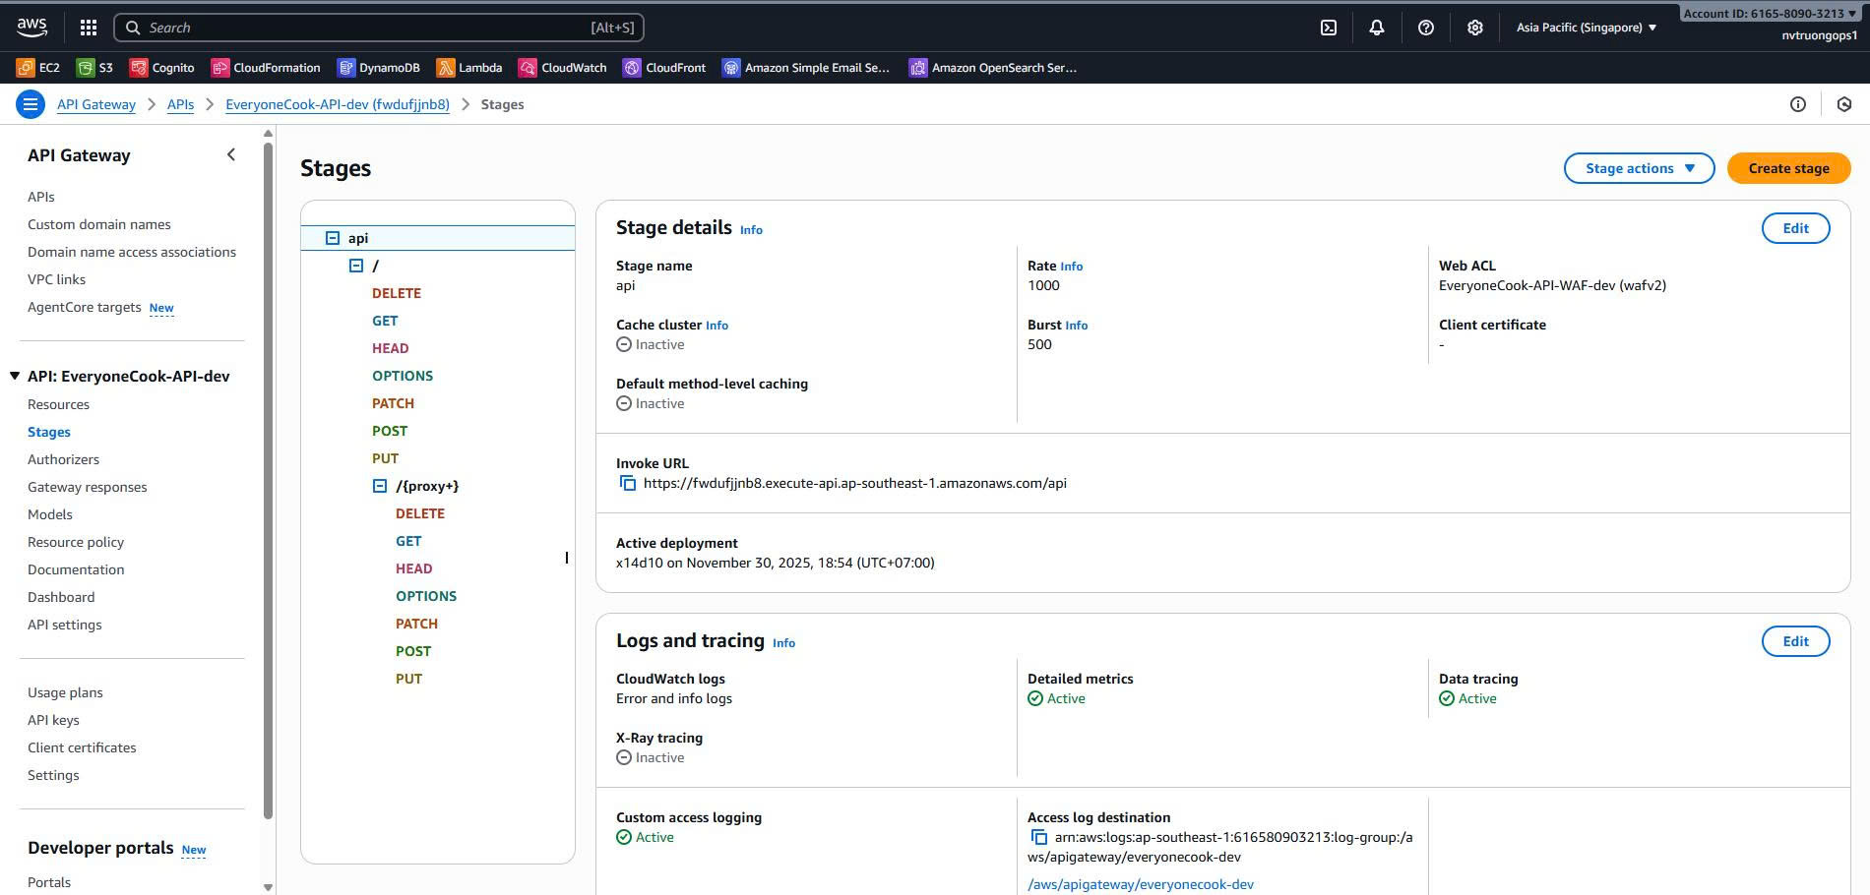Collapse the /{proxy+} resource node
The image size is (1870, 895).
point(380,486)
